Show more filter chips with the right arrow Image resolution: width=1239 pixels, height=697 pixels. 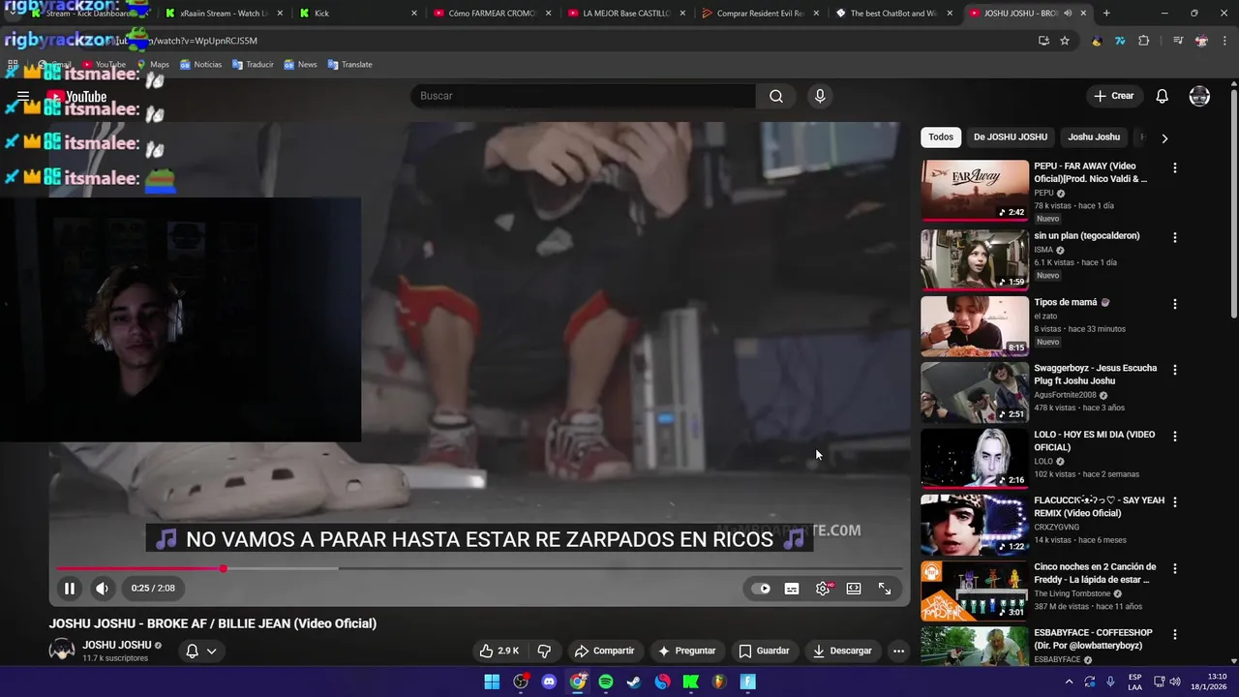point(1164,137)
